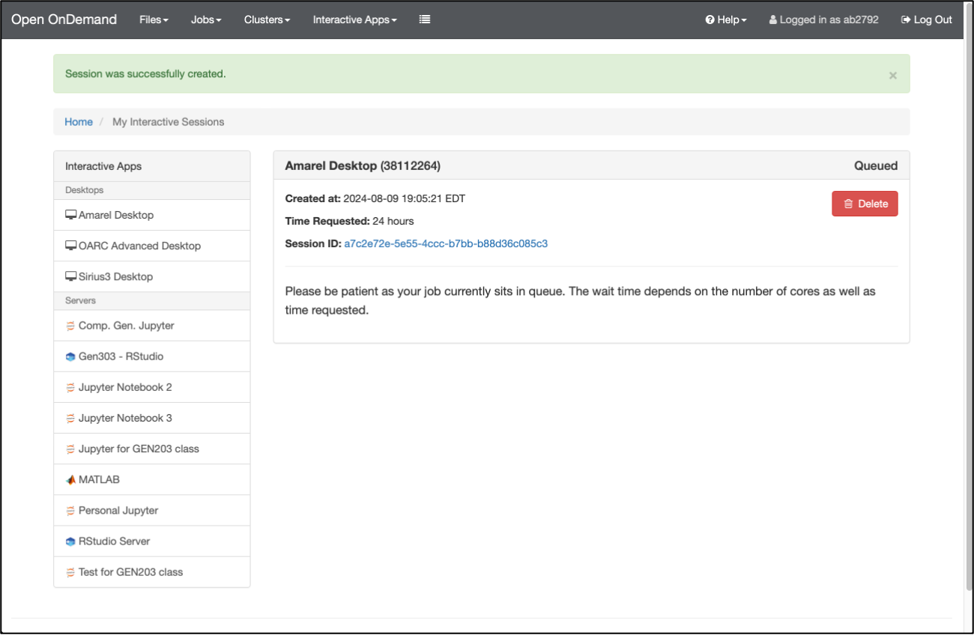Click the Sirius3 Desktop monitor icon

(x=70, y=276)
